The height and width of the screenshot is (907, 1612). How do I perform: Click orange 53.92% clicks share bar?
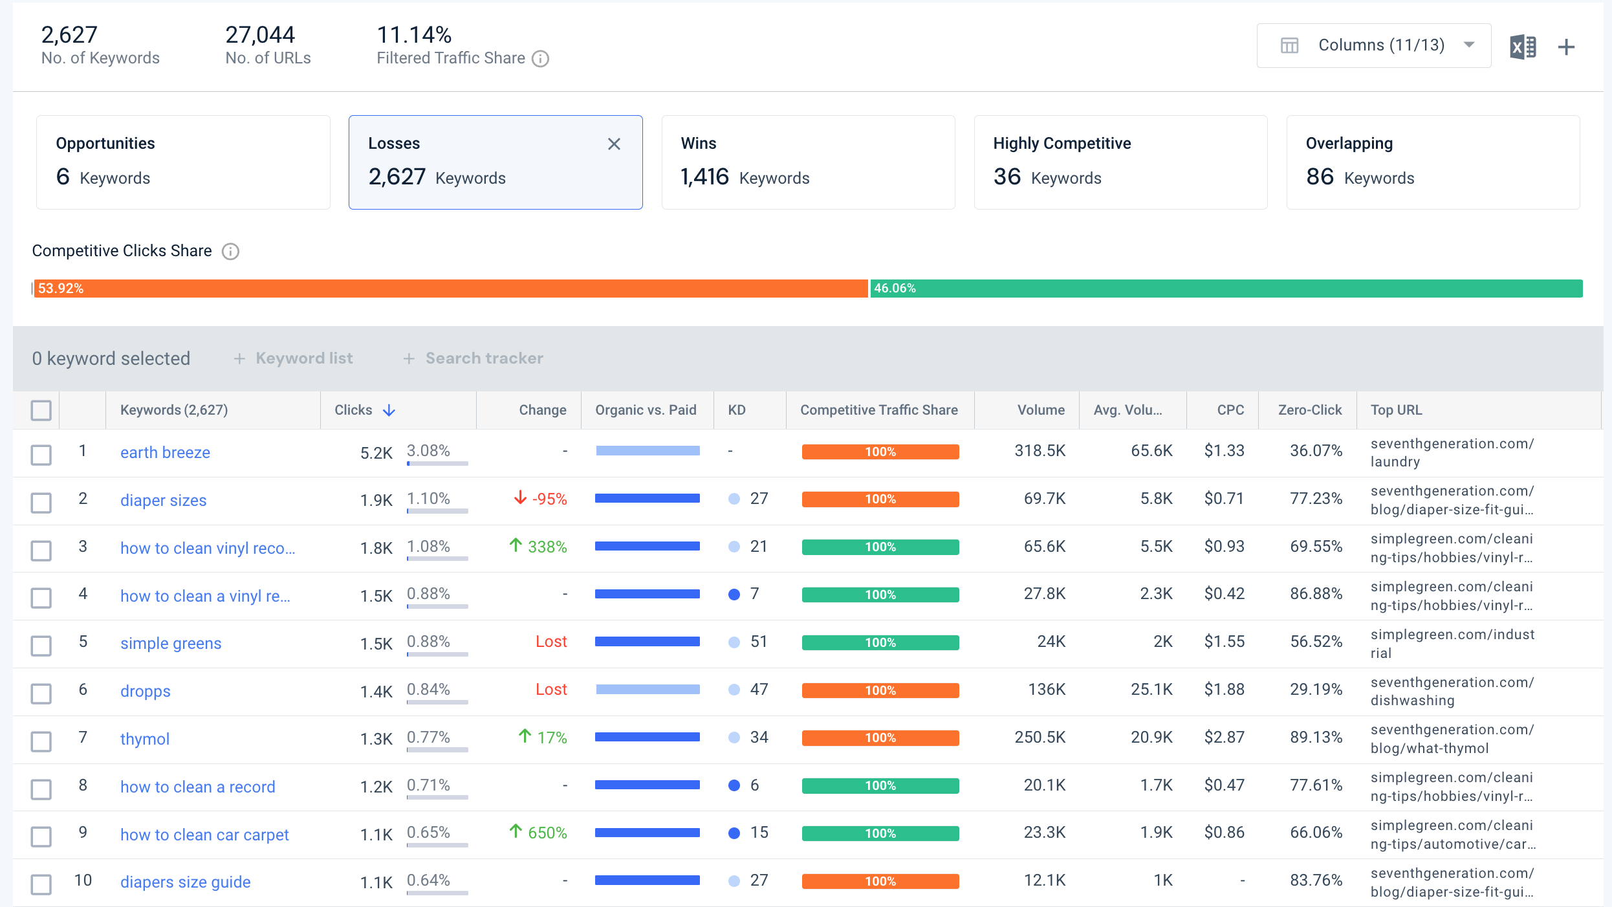[450, 289]
